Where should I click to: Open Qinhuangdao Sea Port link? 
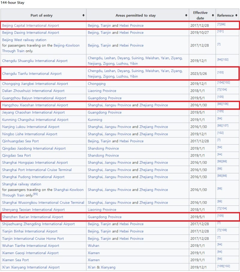click(x=20, y=141)
